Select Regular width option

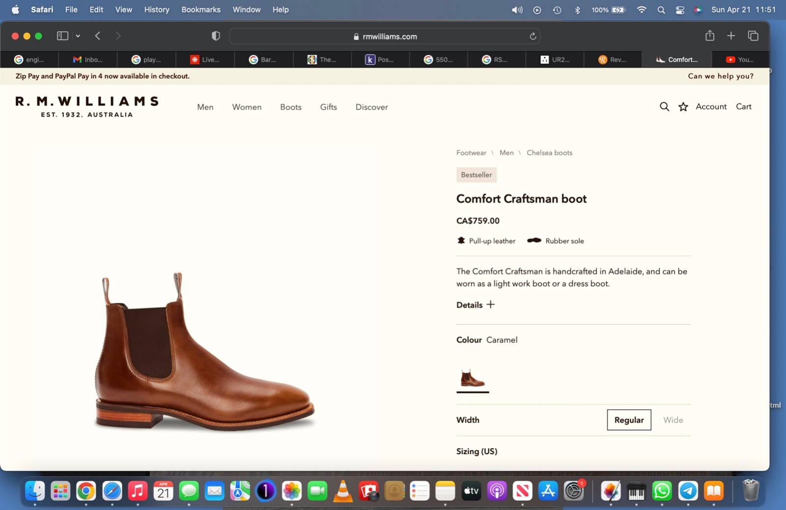(629, 420)
